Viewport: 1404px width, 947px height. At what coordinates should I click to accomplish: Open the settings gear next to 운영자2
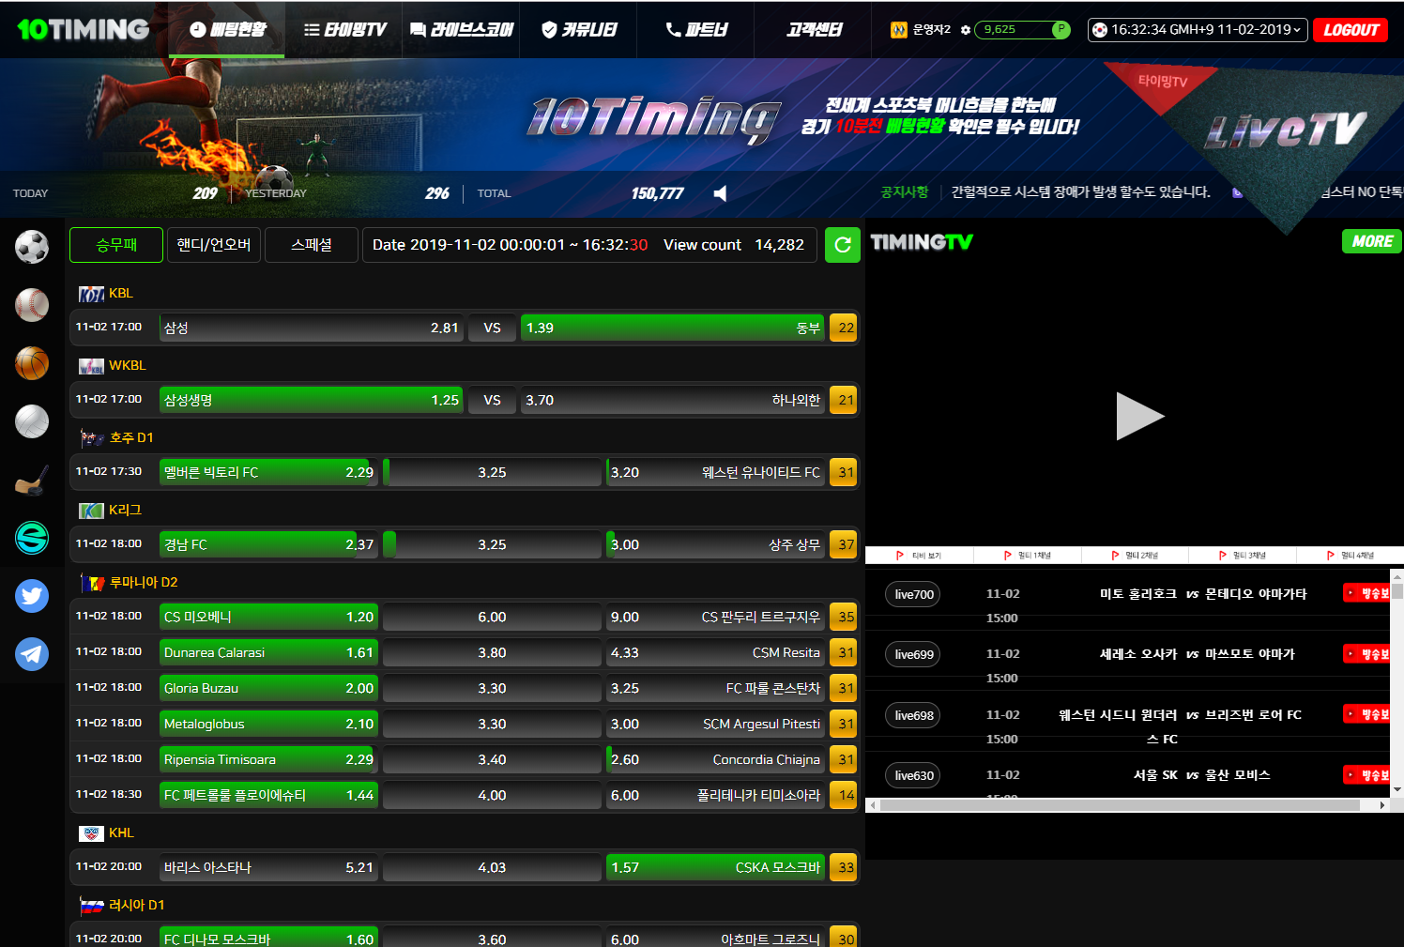tap(965, 30)
